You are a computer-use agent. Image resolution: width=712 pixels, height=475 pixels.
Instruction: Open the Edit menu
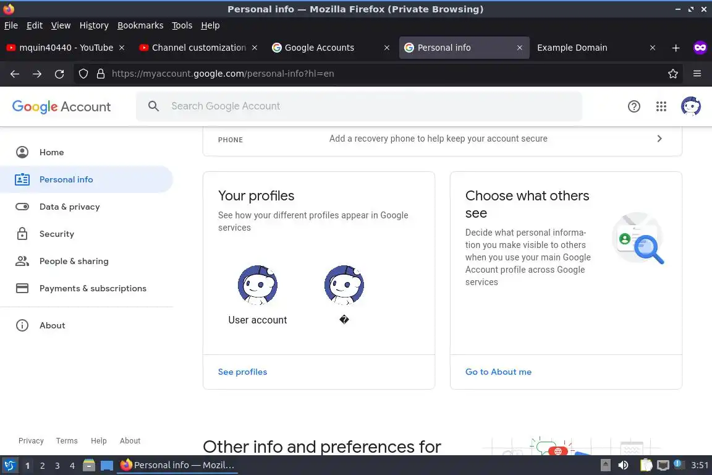(x=35, y=25)
